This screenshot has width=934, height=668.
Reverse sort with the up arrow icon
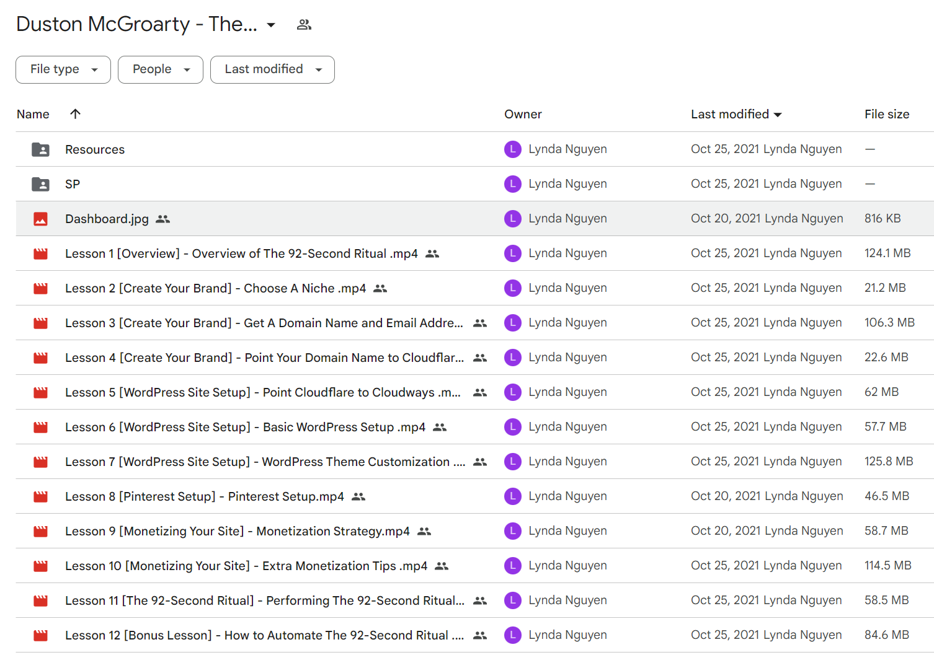point(75,113)
